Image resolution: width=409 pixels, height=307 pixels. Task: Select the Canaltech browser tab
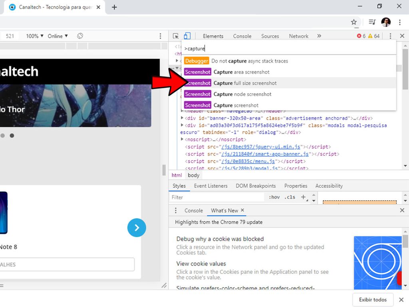55,7
